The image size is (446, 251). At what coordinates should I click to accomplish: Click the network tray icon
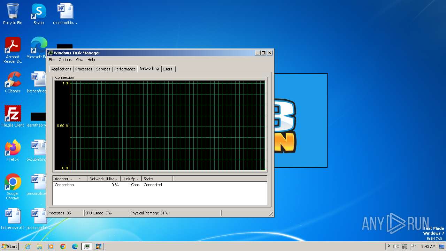(x=405, y=246)
